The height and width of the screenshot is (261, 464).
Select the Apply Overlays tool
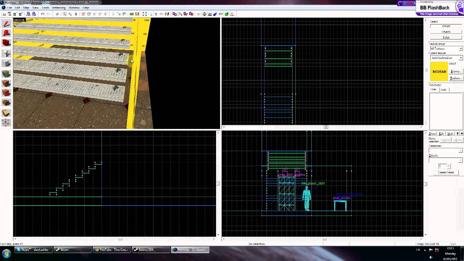point(6,103)
